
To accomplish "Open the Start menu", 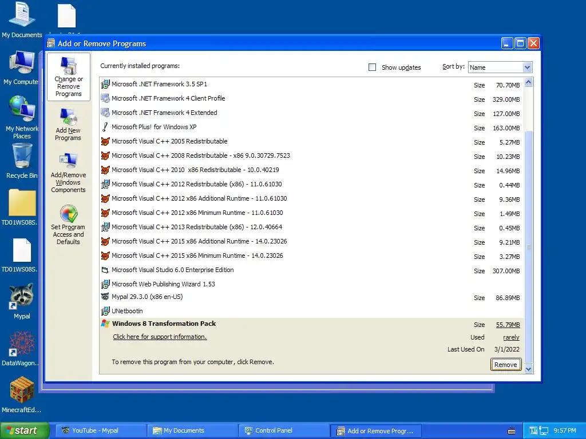I will (x=25, y=430).
